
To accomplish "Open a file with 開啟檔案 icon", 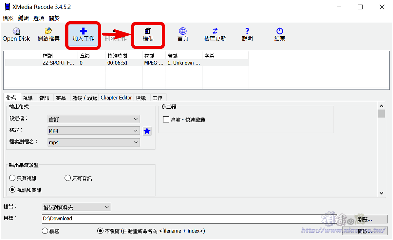I will (x=48, y=31).
